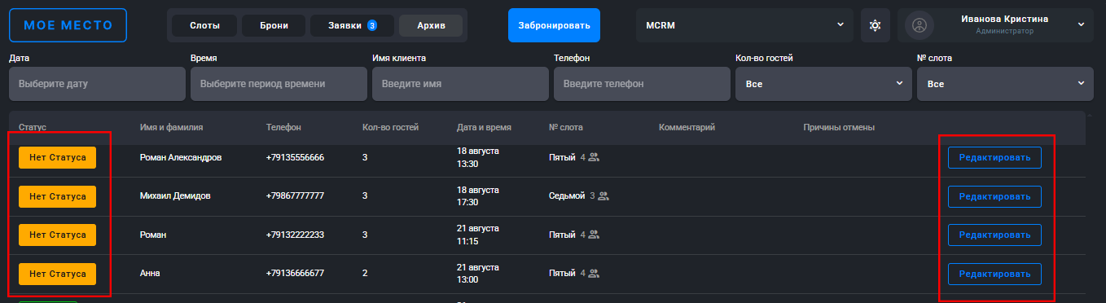Click the theme settings sun icon
This screenshot has width=1106, height=303.
(x=876, y=25)
